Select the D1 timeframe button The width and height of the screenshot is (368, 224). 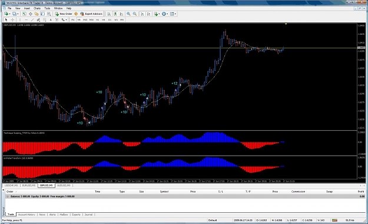[x=110, y=19]
